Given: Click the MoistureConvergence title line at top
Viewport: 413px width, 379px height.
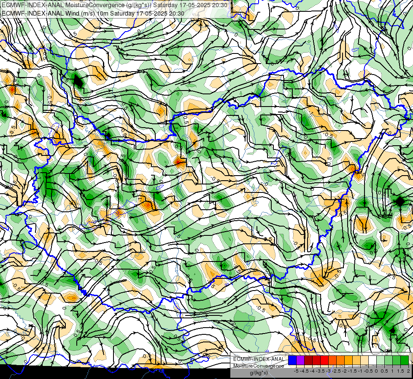Looking at the screenshot, I should [x=114, y=5].
